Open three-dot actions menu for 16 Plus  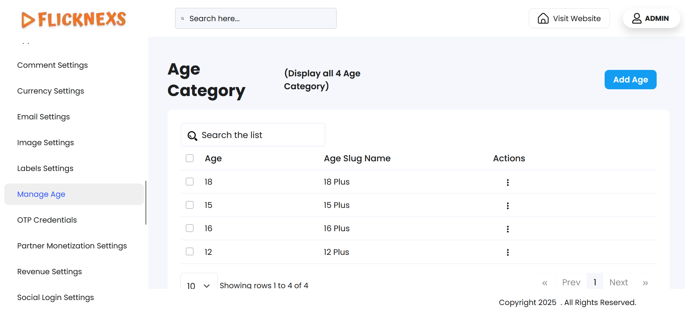pyautogui.click(x=507, y=229)
